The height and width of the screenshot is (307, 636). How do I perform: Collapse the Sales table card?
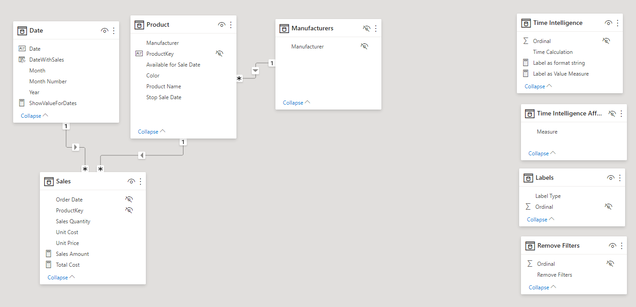pos(61,278)
